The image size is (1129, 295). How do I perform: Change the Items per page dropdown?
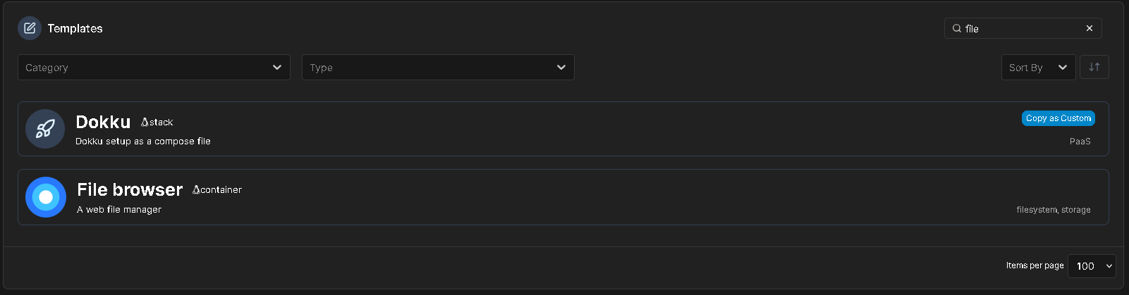click(x=1092, y=266)
